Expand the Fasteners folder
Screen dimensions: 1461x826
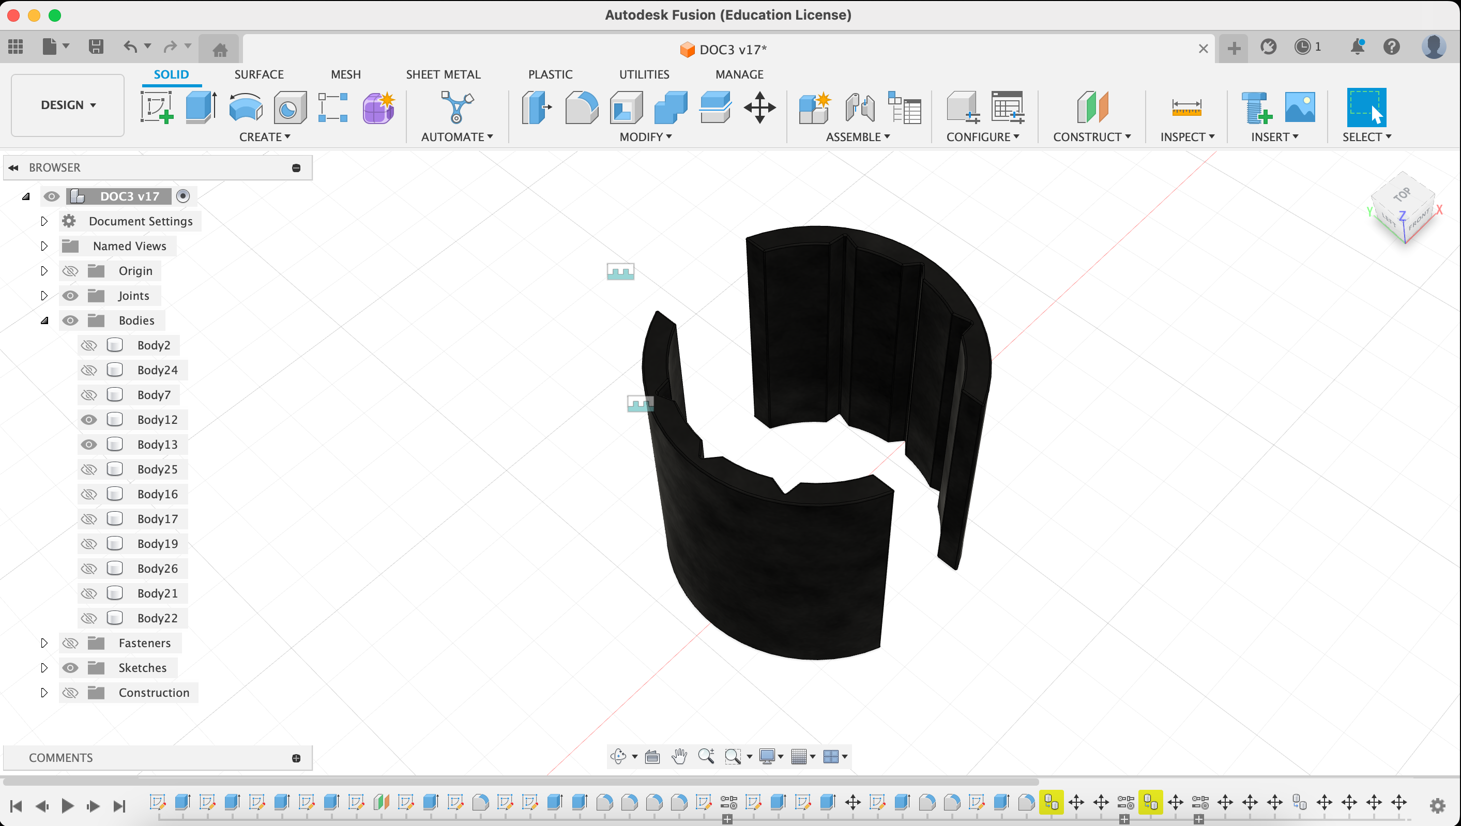coord(44,643)
